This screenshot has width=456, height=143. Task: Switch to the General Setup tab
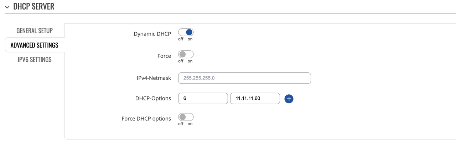(x=35, y=31)
